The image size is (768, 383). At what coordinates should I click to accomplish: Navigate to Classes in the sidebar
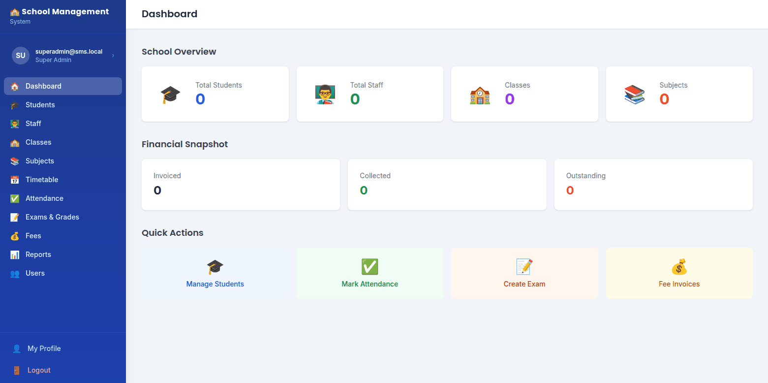click(x=63, y=142)
